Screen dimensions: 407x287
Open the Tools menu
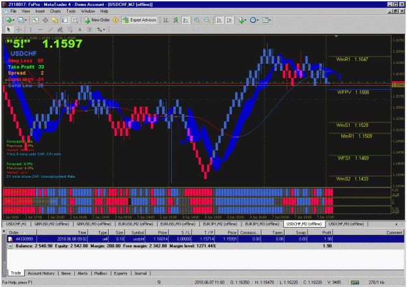pyautogui.click(x=70, y=11)
